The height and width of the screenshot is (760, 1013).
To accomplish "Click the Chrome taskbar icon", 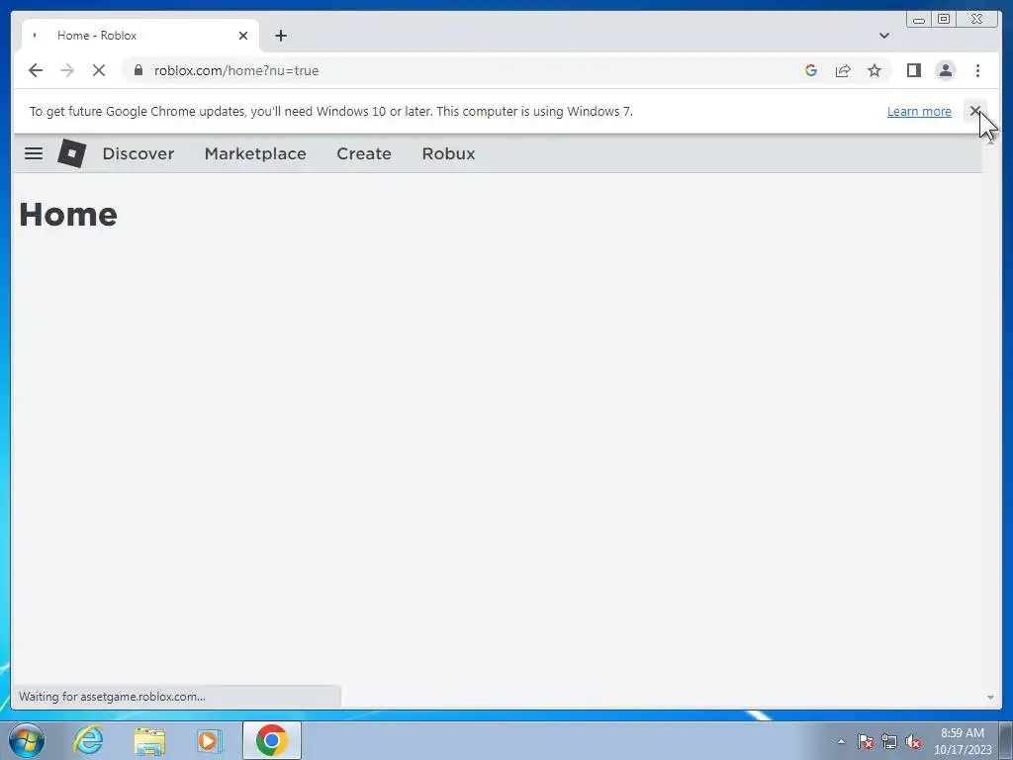I will click(x=271, y=740).
